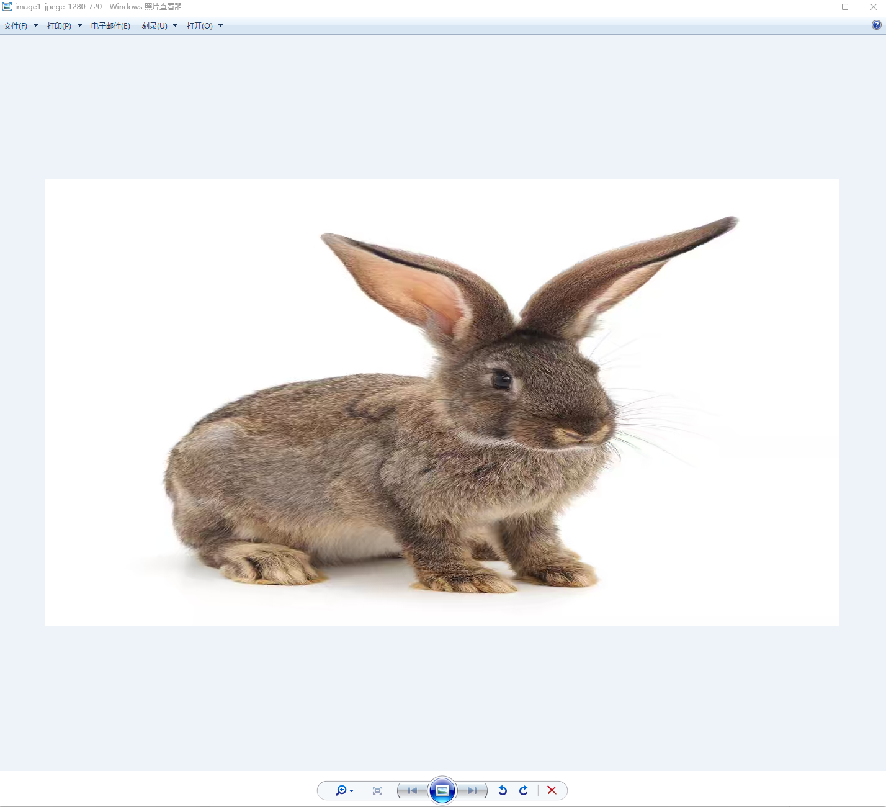
Task: Click the rabbit photo in the viewer
Action: pyautogui.click(x=442, y=403)
